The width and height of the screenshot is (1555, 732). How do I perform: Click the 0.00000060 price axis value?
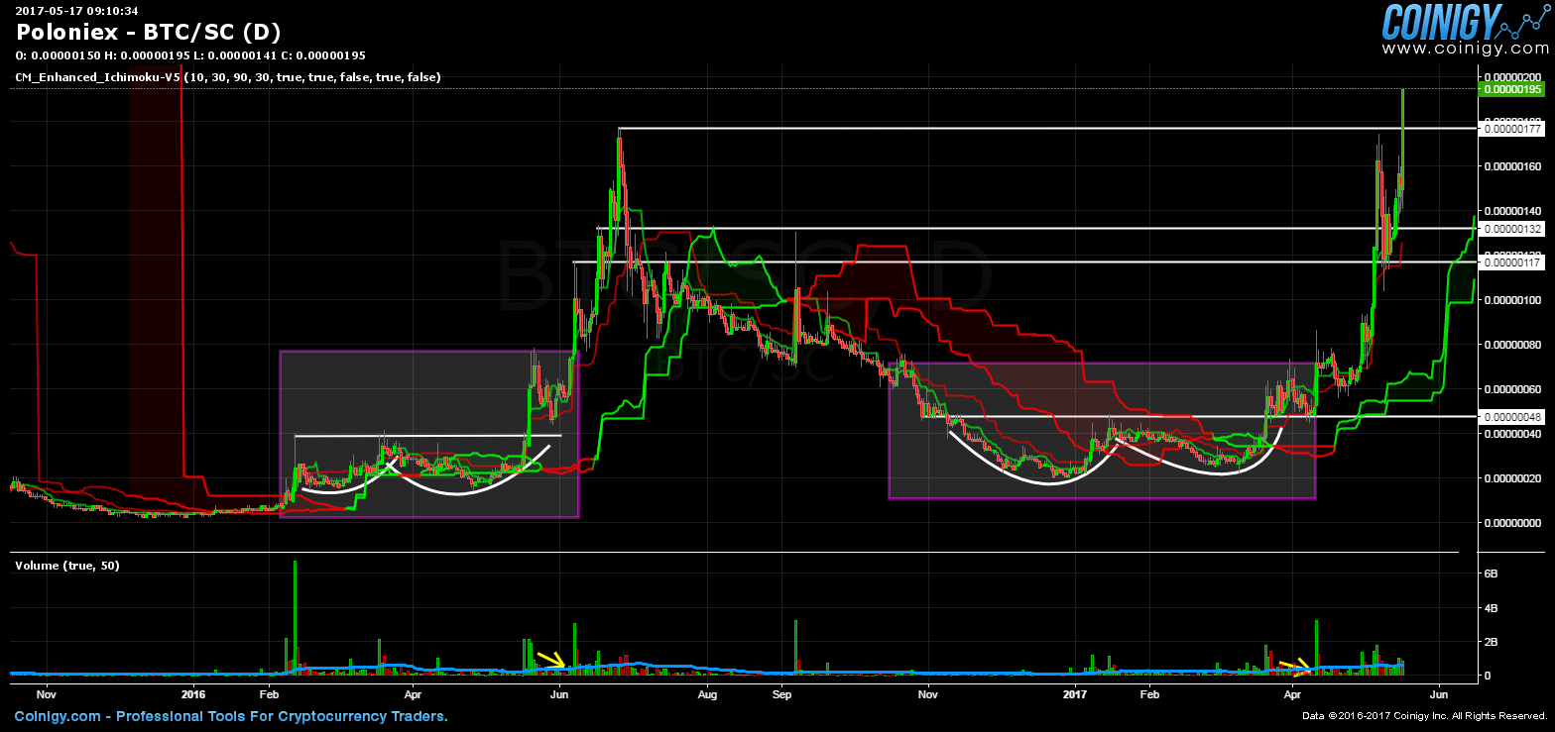click(x=1512, y=389)
